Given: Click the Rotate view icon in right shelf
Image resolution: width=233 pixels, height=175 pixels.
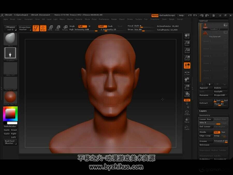Looking at the screenshot, I should pyautogui.click(x=187, y=94).
